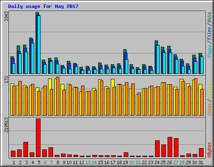
Task: Click the cyan 'Pages' legend label
Action: 209,51
